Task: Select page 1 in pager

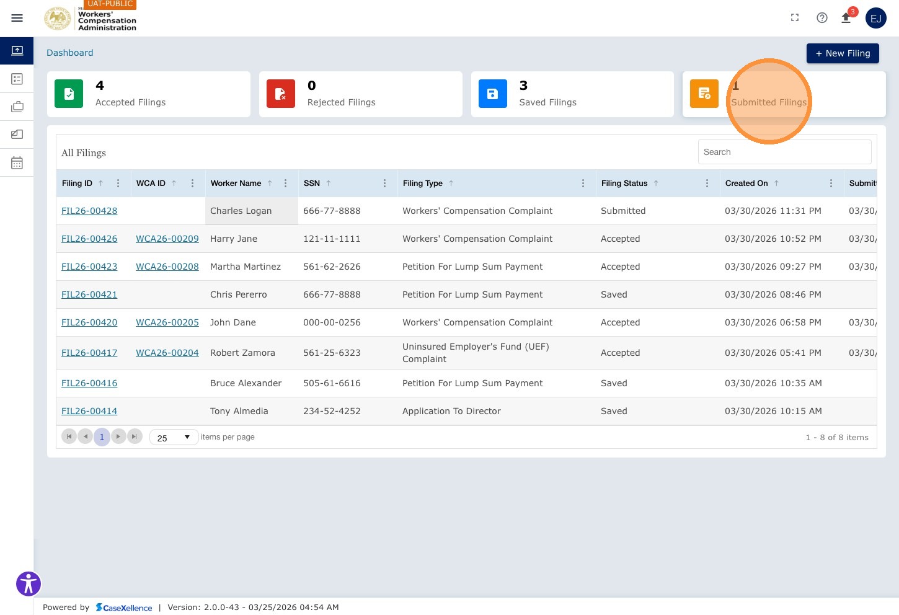Action: (102, 437)
